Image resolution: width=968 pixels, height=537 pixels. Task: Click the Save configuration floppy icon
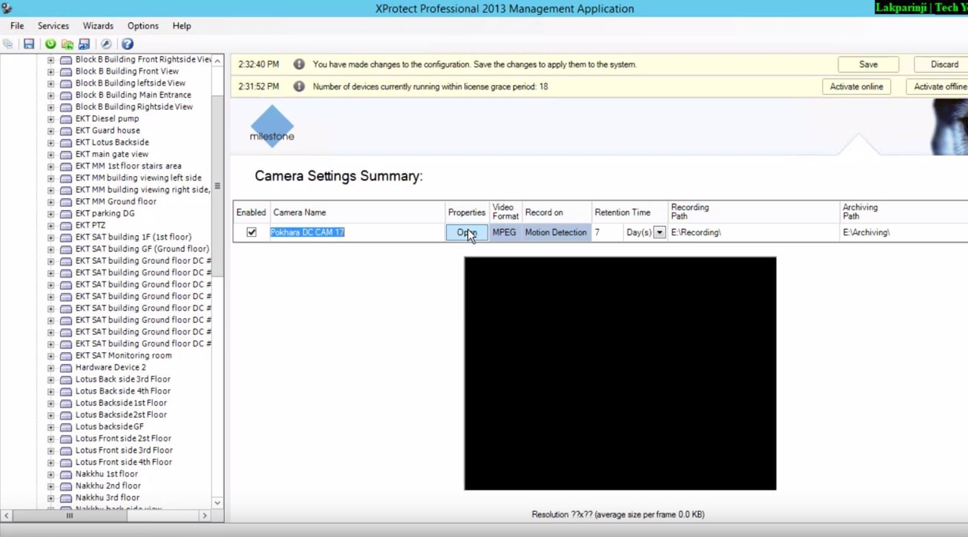(x=29, y=44)
